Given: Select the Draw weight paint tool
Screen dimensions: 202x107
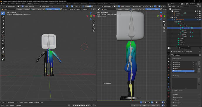Looking at the screenshot, I should pos(3,13).
